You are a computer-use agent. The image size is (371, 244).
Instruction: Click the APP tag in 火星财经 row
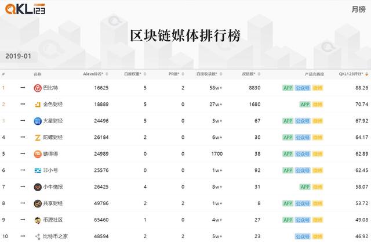coord(288,121)
